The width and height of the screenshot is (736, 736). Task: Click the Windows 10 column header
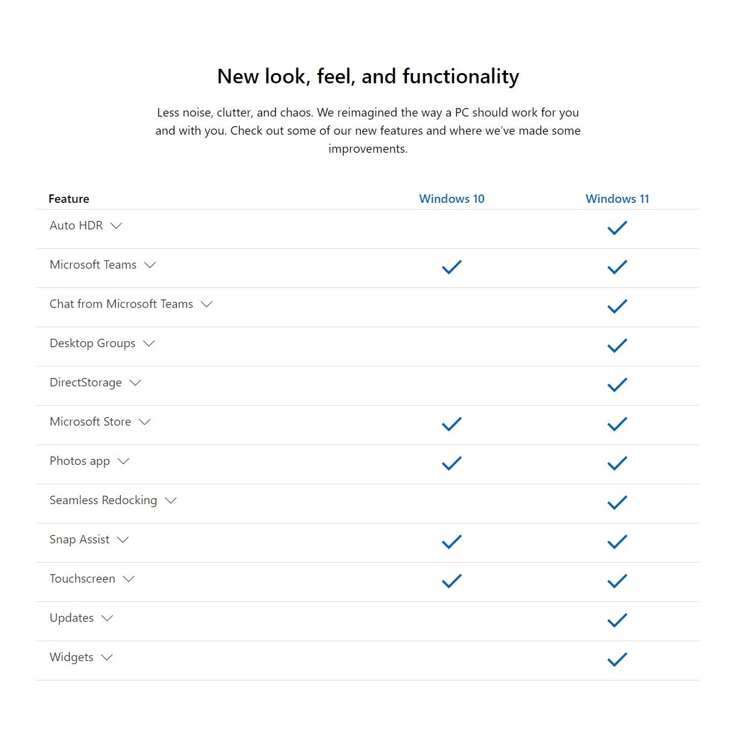[452, 199]
